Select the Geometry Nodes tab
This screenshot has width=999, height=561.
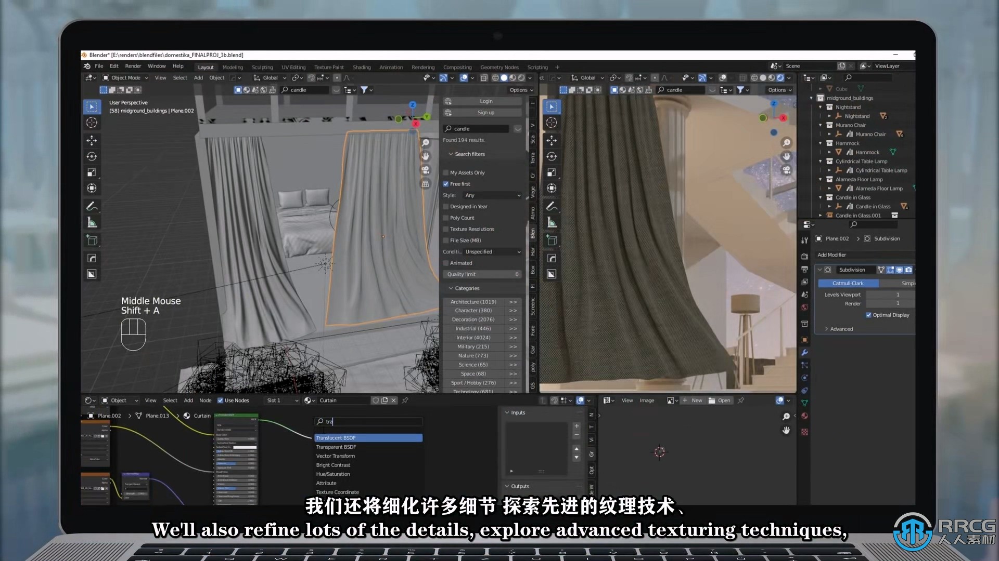499,66
